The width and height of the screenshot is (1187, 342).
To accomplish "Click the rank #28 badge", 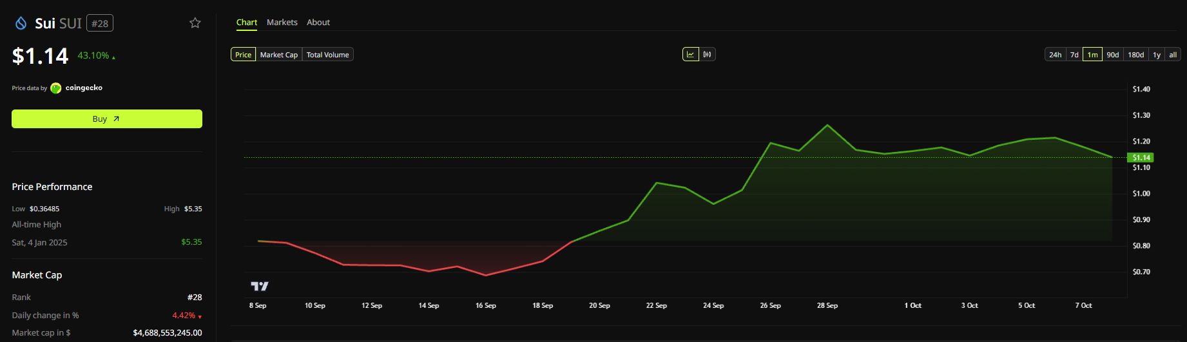I will tap(100, 24).
